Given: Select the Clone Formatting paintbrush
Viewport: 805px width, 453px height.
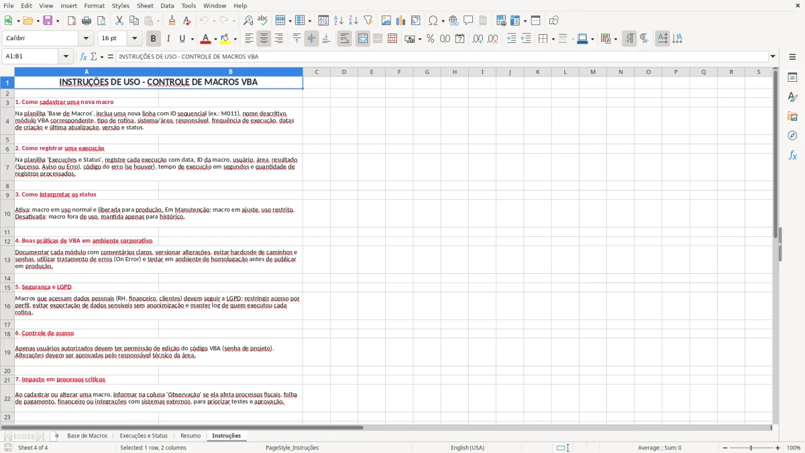Looking at the screenshot, I should click(172, 21).
